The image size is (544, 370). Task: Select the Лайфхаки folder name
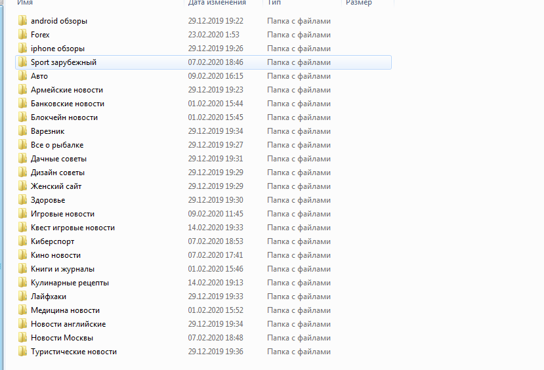pos(49,297)
